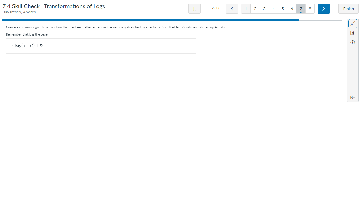Open the magnifier review tool in the sidebar

point(353,33)
